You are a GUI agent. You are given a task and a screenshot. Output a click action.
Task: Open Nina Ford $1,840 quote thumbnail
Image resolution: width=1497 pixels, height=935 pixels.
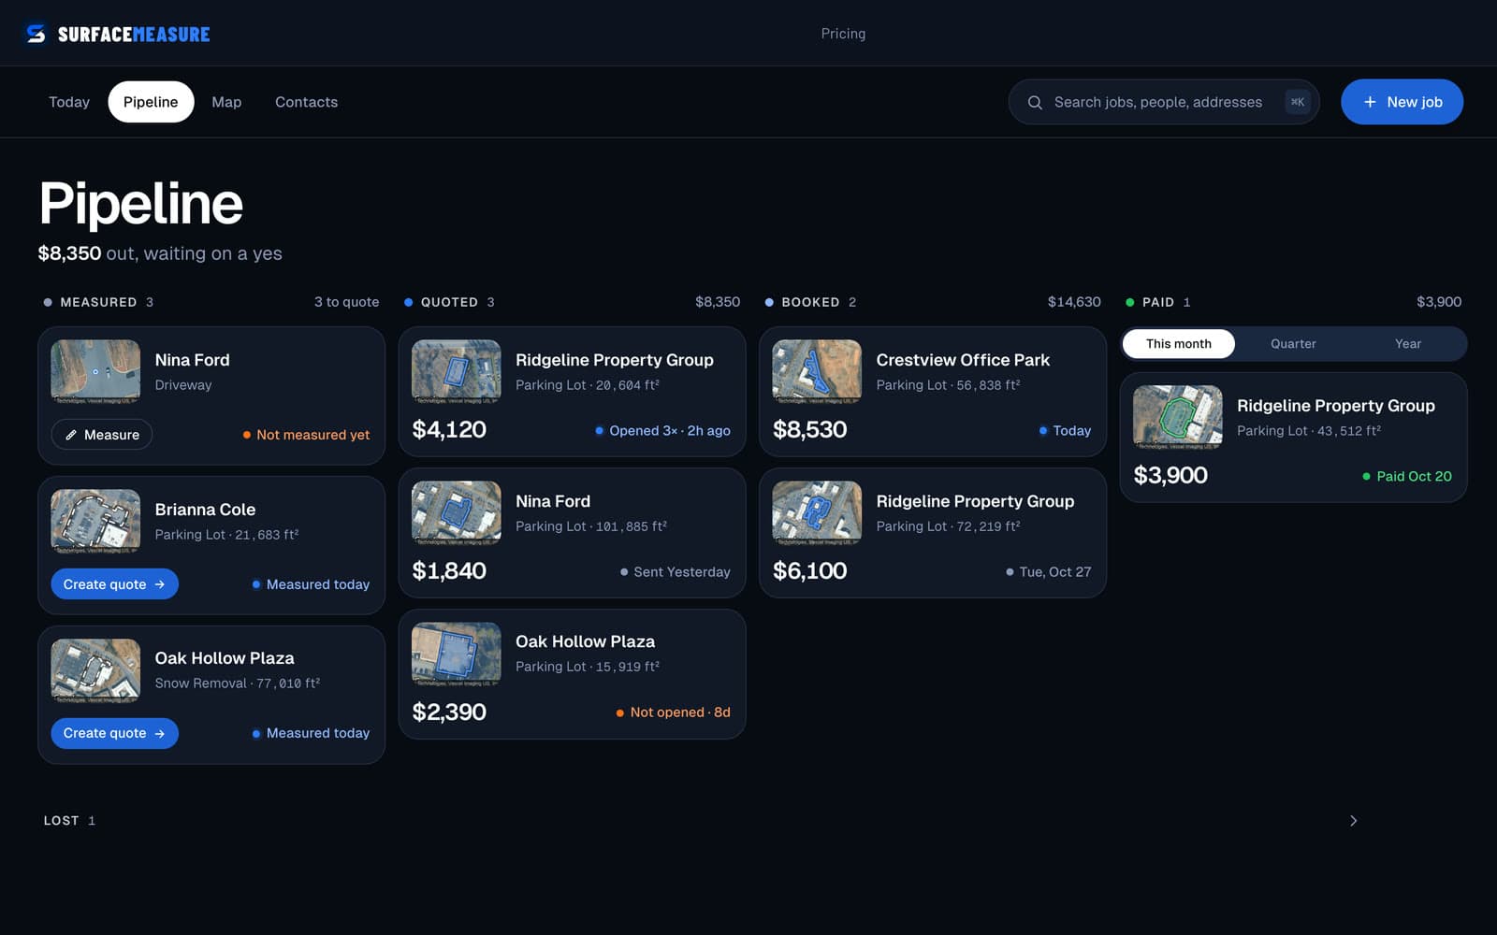pyautogui.click(x=457, y=512)
